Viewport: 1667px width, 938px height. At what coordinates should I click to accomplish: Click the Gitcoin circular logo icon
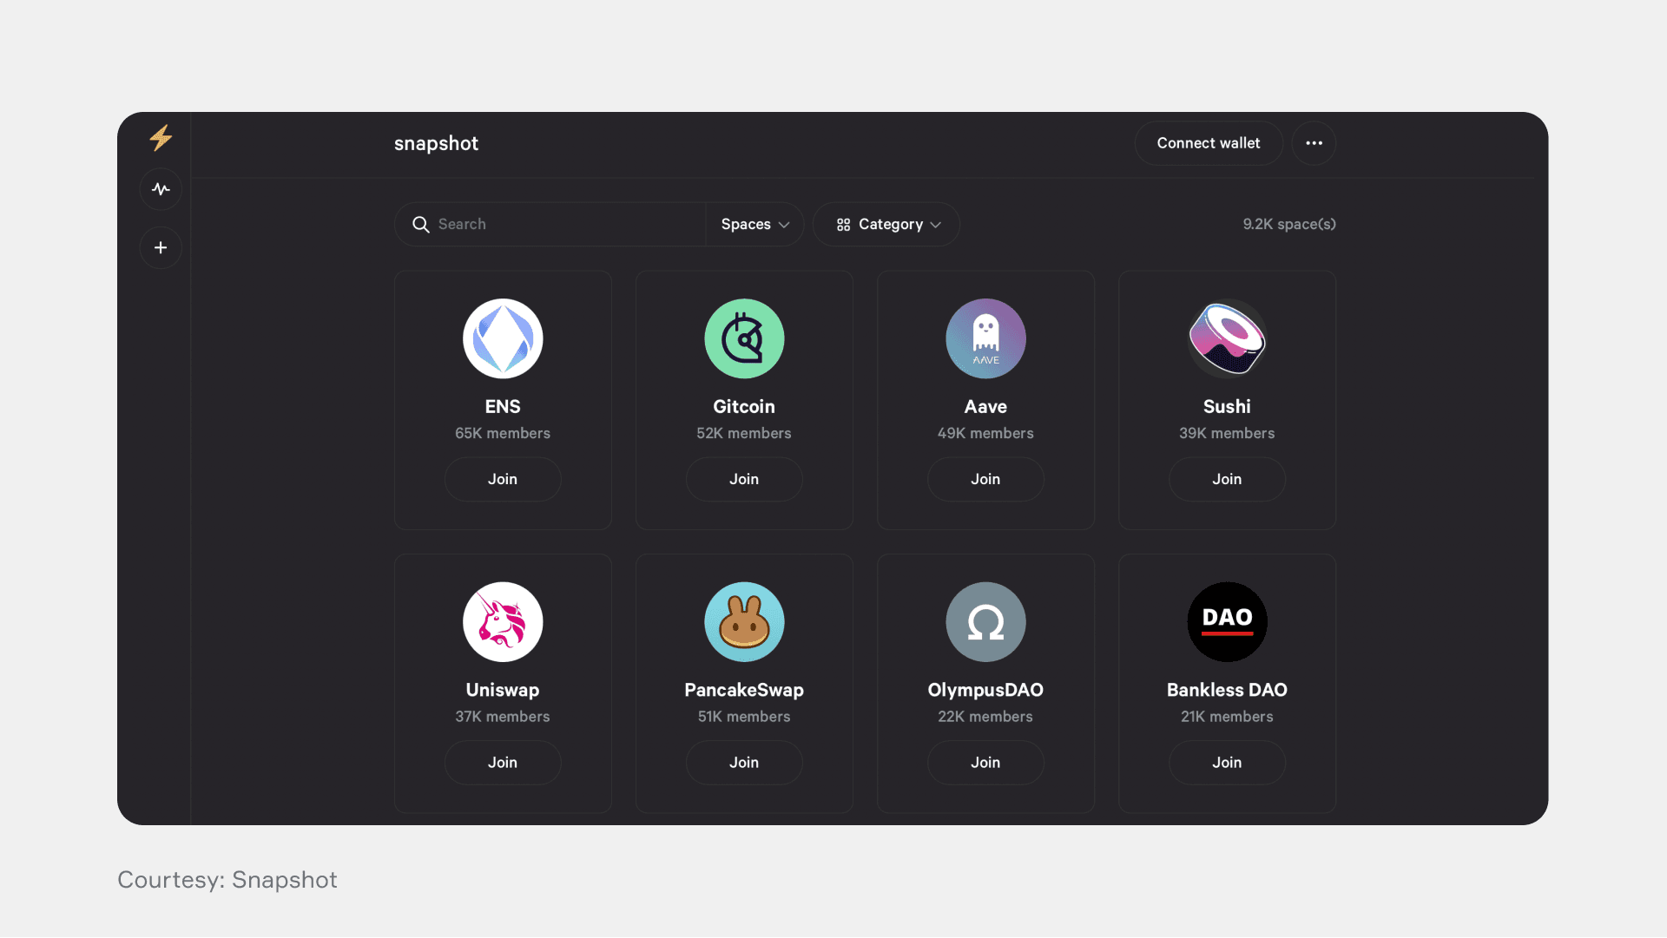click(x=744, y=338)
